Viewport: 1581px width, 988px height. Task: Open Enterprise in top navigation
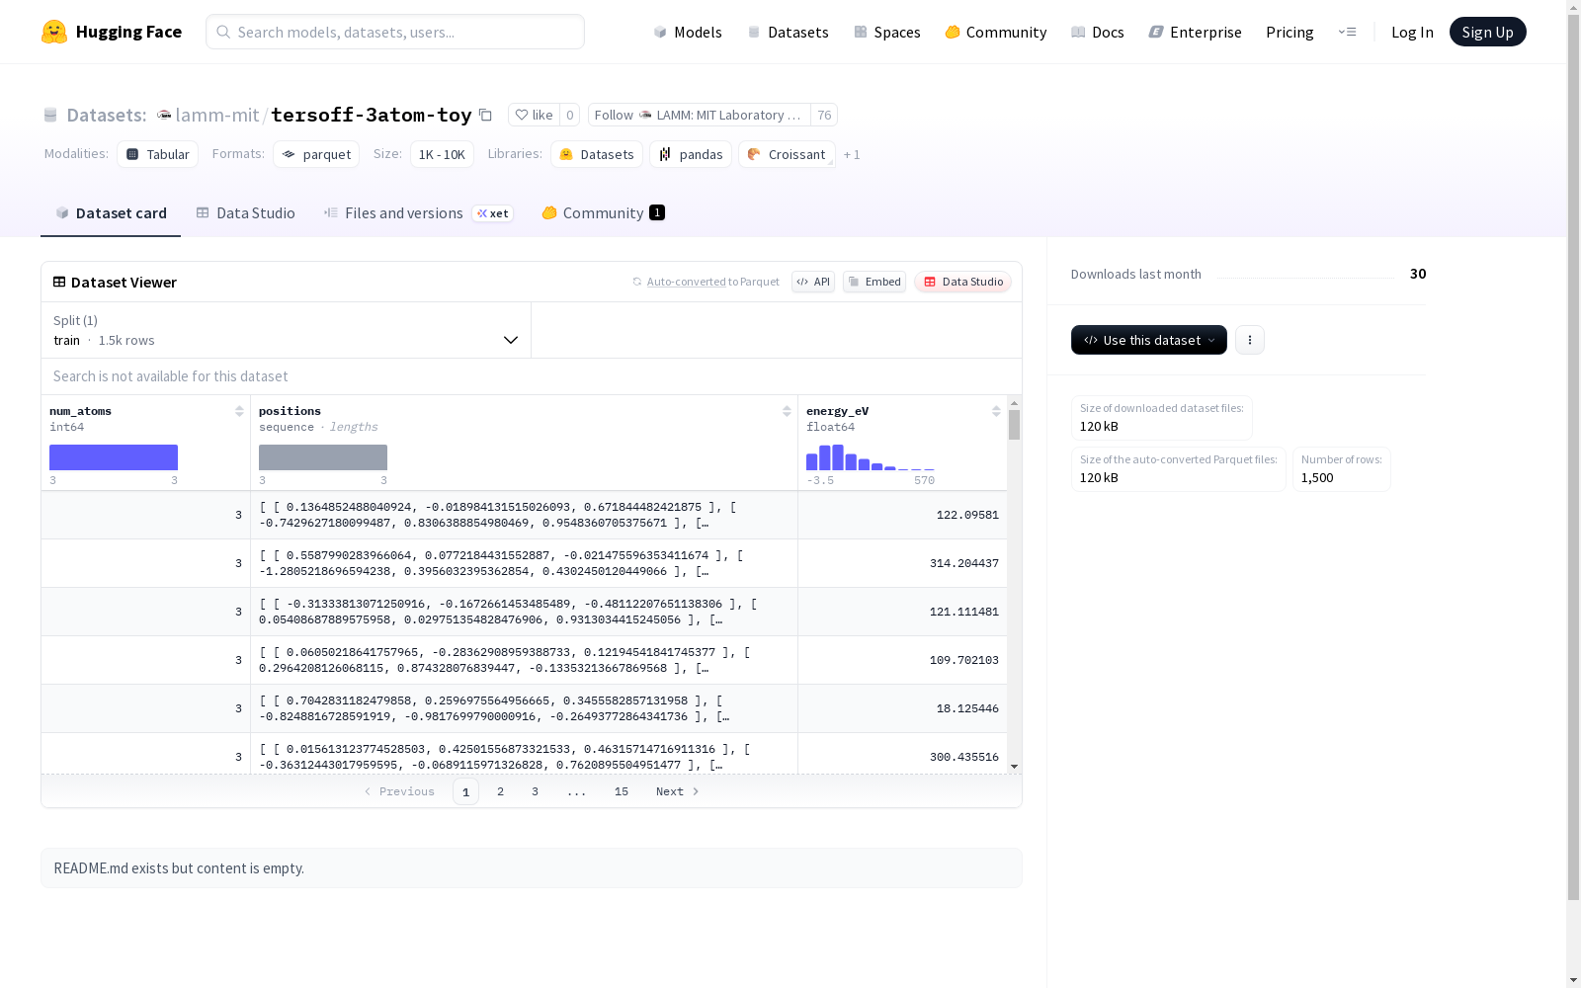[1195, 32]
